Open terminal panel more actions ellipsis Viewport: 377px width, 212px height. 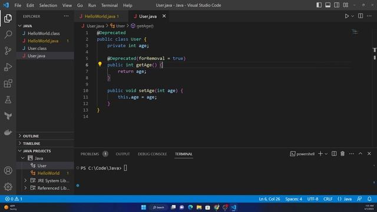coord(352,154)
